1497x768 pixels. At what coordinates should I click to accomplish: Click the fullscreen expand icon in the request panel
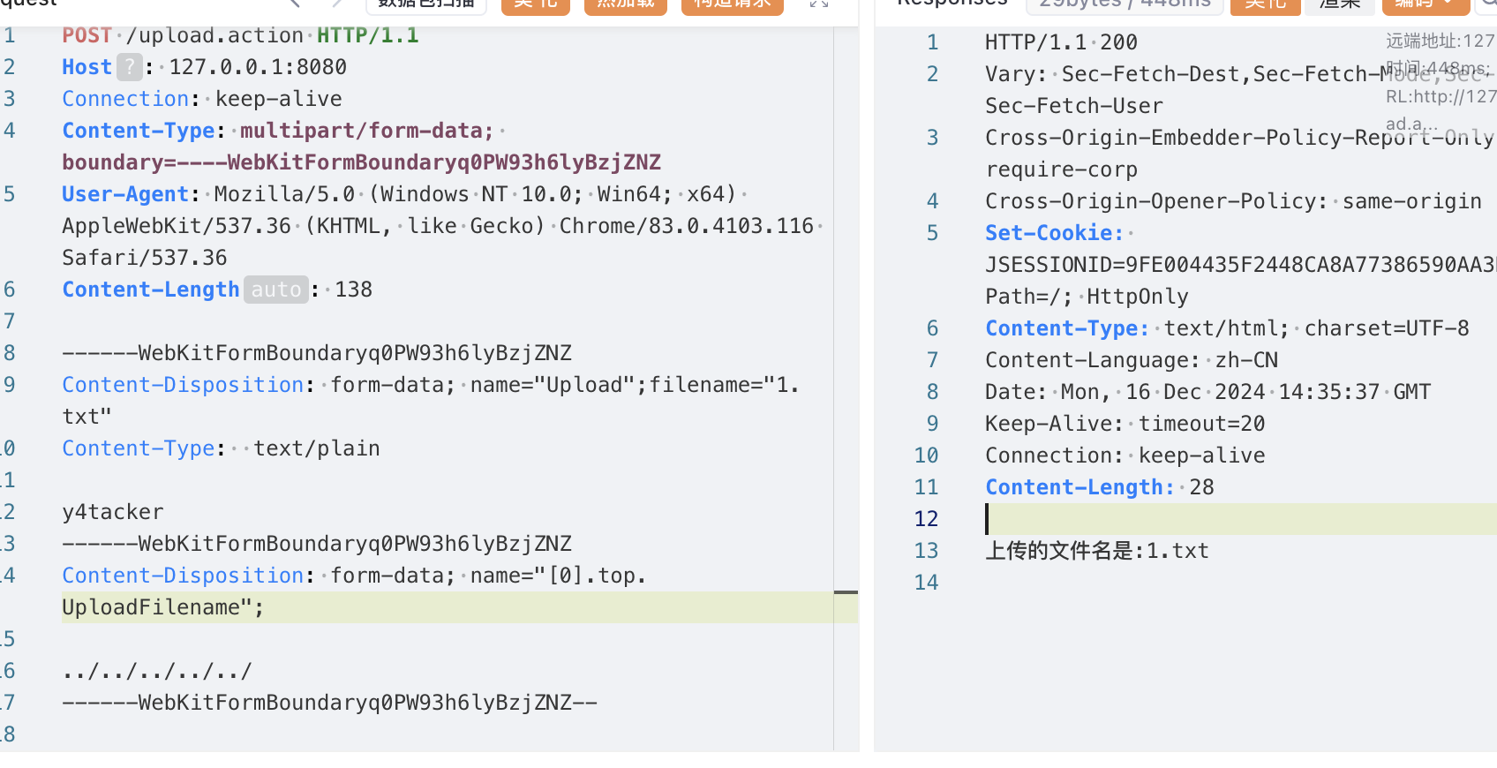coord(819,4)
